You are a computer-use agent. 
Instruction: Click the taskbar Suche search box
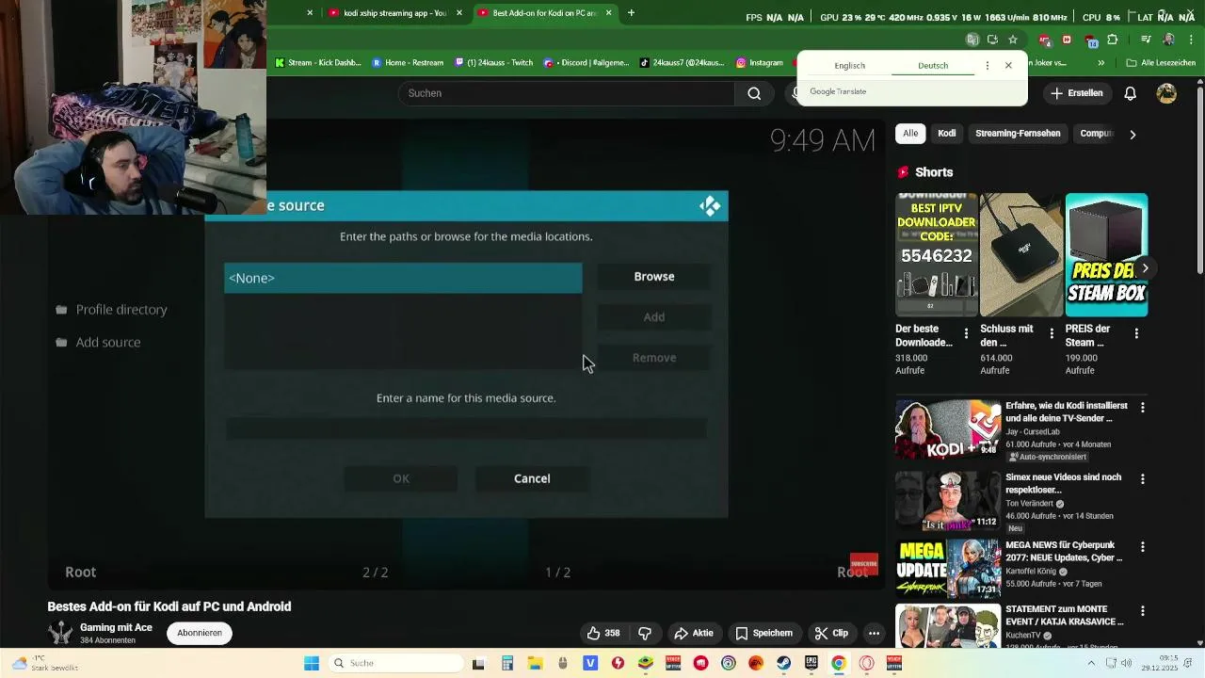pos(395,663)
